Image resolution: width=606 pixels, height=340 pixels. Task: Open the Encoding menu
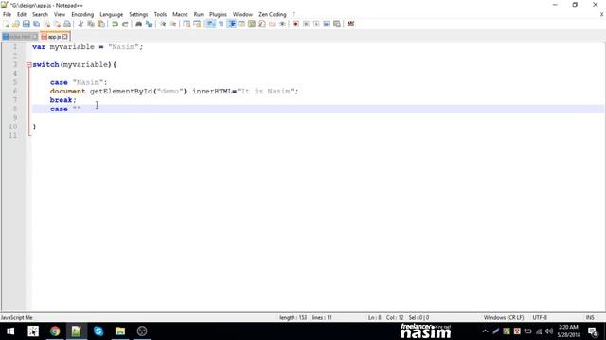click(x=82, y=14)
